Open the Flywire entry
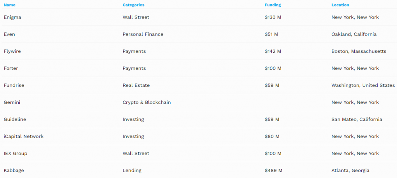 pos(12,51)
